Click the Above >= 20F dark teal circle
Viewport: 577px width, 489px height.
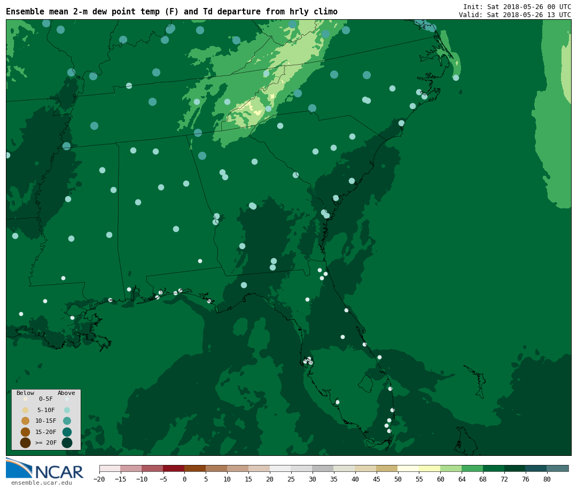click(67, 442)
